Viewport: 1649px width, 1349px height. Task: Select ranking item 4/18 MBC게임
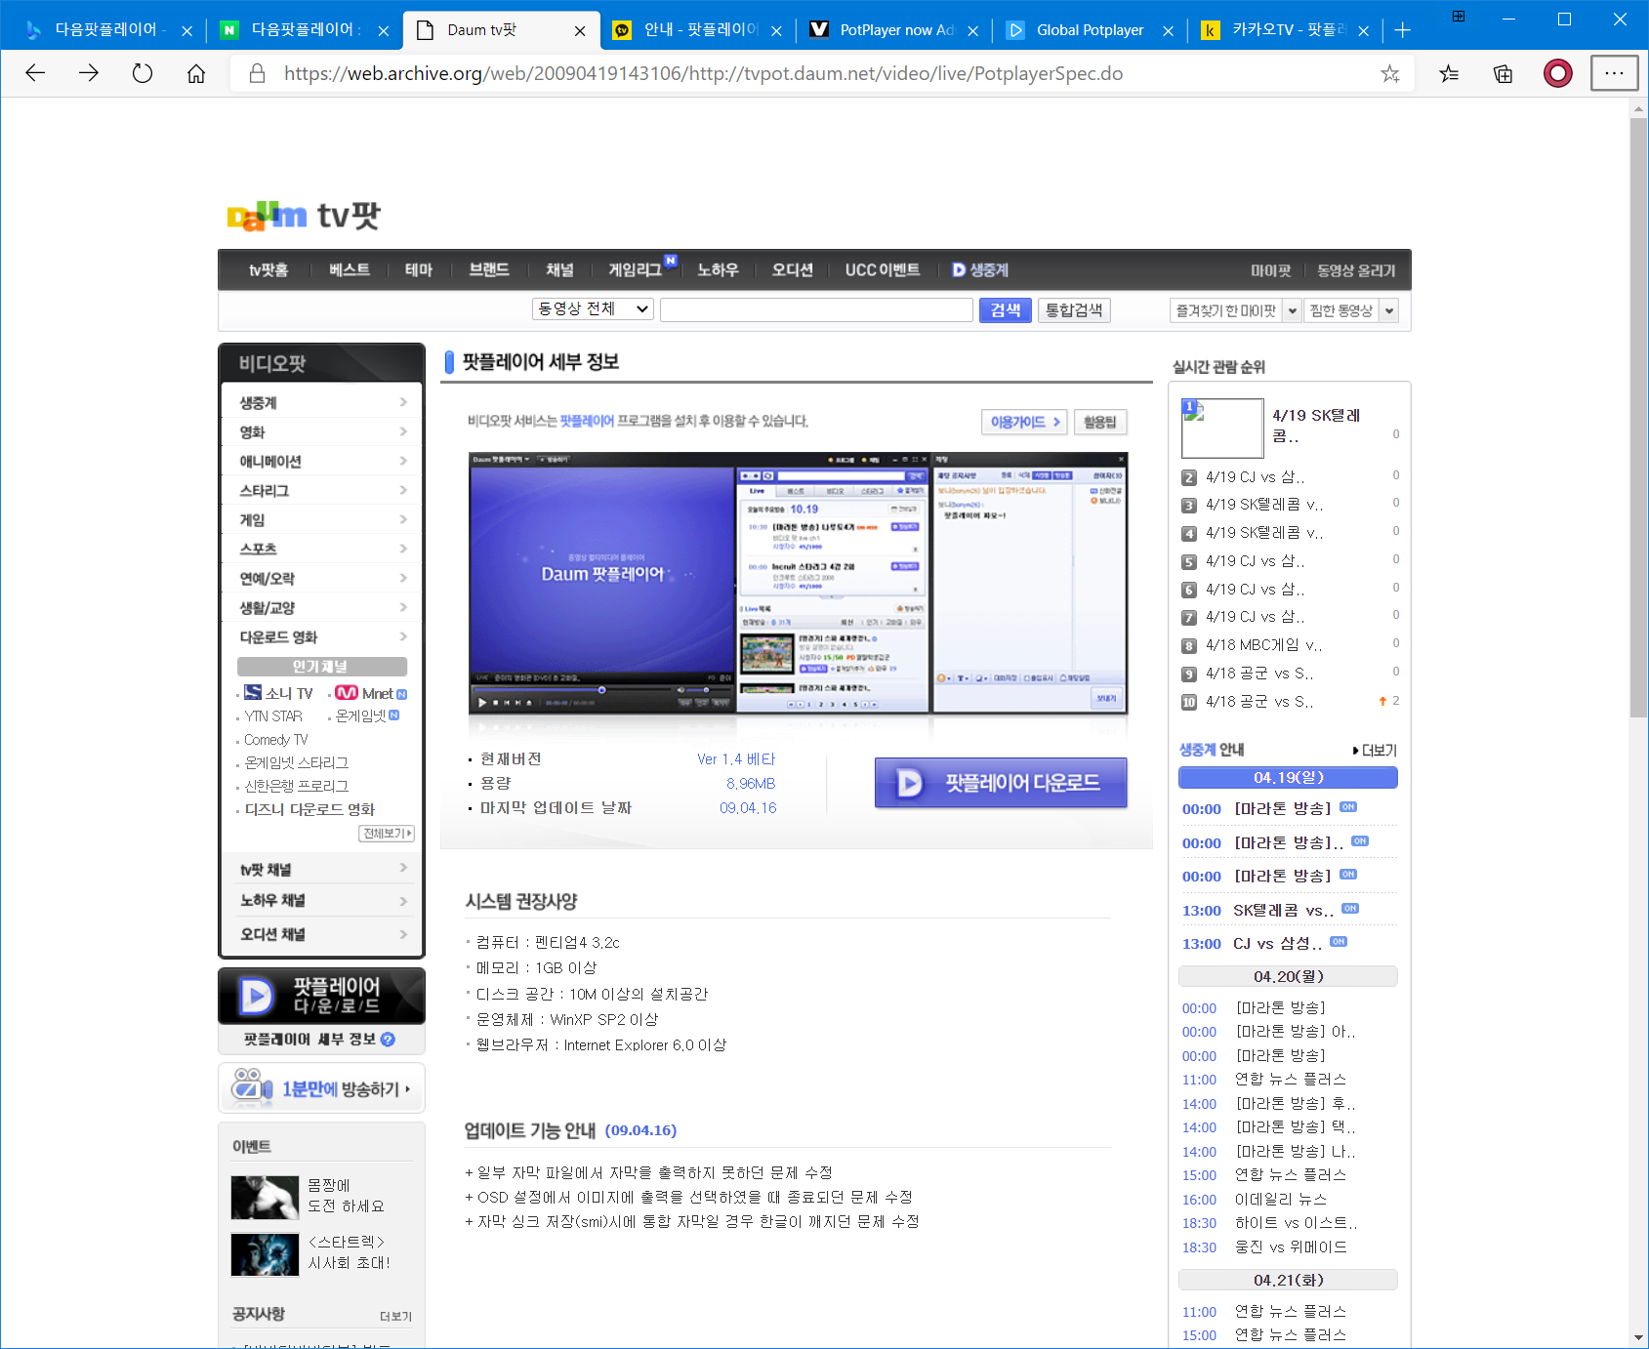1263,645
